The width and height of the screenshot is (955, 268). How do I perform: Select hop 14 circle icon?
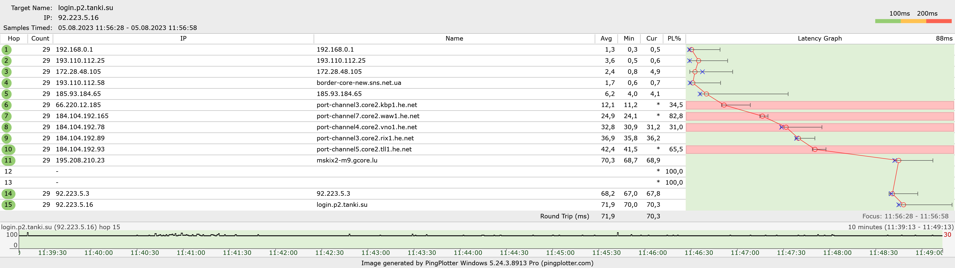pyautogui.click(x=8, y=194)
